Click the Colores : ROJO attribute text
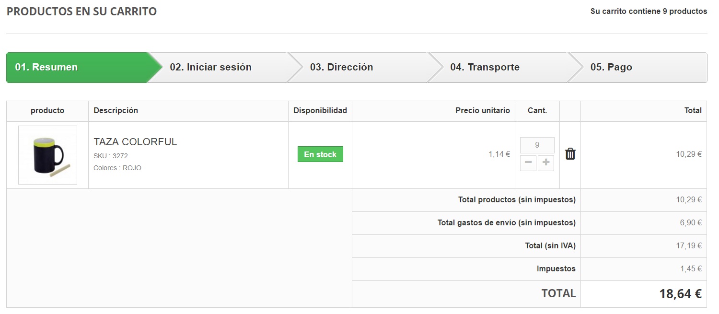719x314 pixels. point(117,168)
